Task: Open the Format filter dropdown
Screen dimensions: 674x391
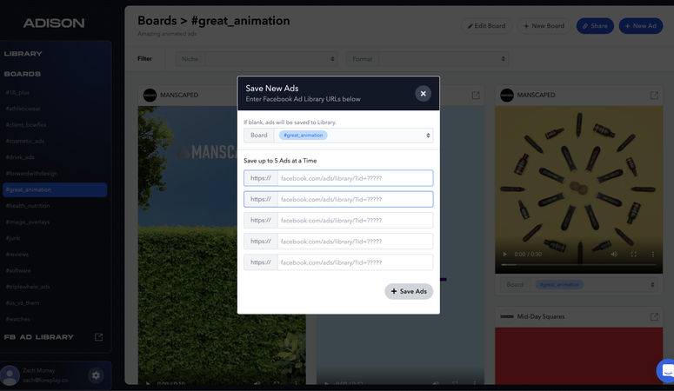Action: (427, 59)
